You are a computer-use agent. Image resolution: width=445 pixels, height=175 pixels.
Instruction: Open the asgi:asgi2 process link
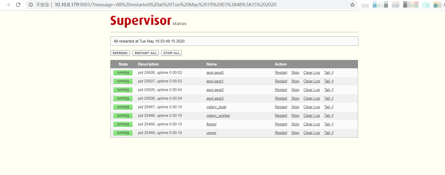(x=215, y=90)
